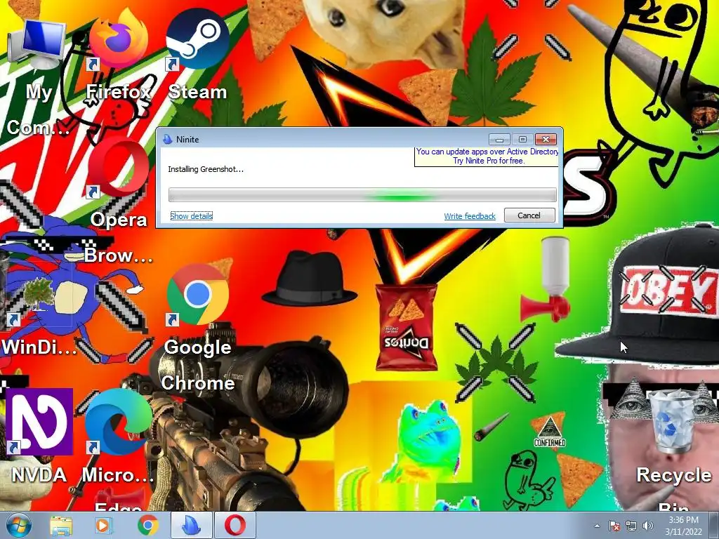The image size is (719, 539).
Task: Switch to Ninite in the taskbar
Action: [192, 526]
